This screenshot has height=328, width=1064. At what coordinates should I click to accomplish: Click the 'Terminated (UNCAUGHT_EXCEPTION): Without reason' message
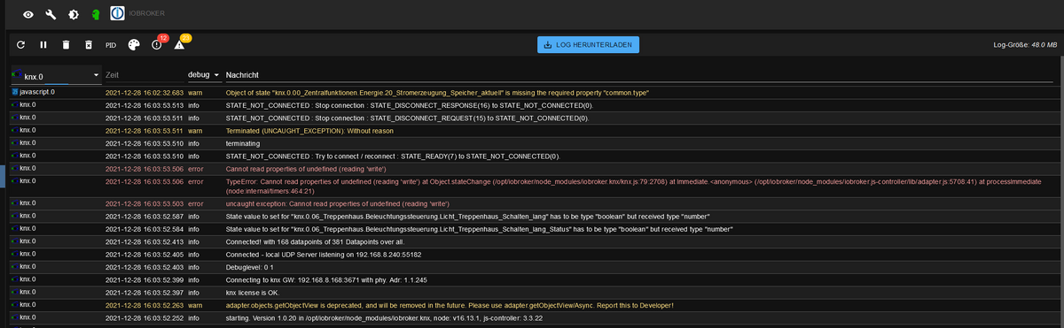tap(309, 130)
